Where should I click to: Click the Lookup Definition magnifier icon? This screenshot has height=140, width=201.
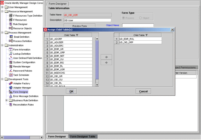pos(11,54)
